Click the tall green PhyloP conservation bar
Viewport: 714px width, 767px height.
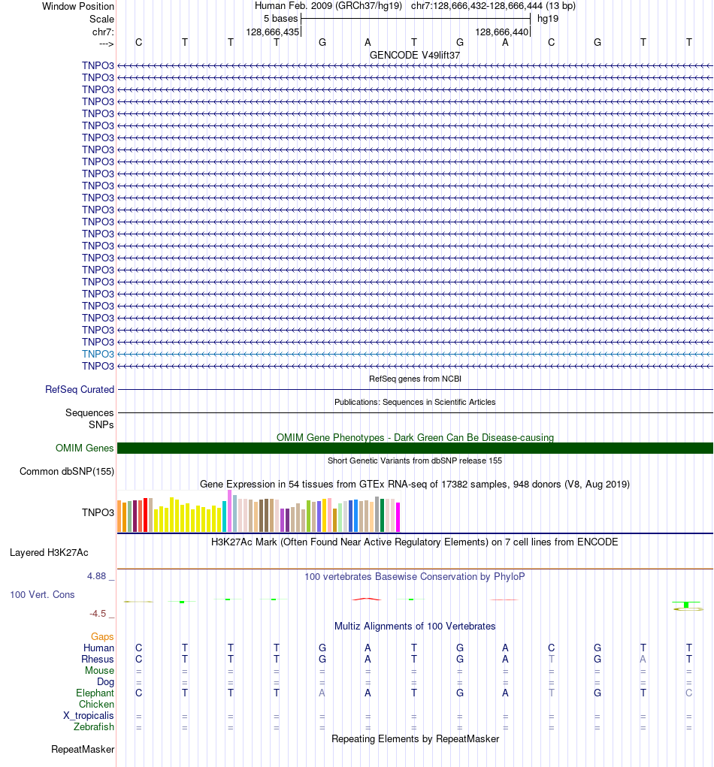coord(686,605)
